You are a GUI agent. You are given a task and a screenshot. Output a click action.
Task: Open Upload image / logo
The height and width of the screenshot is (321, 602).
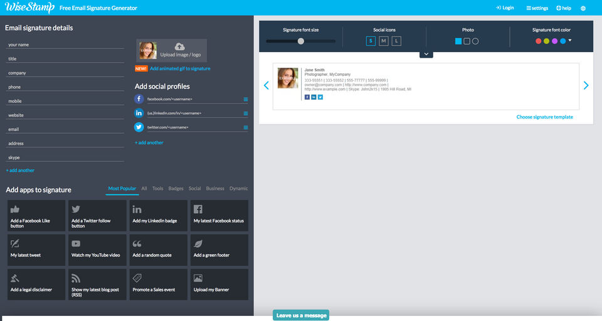(172, 50)
